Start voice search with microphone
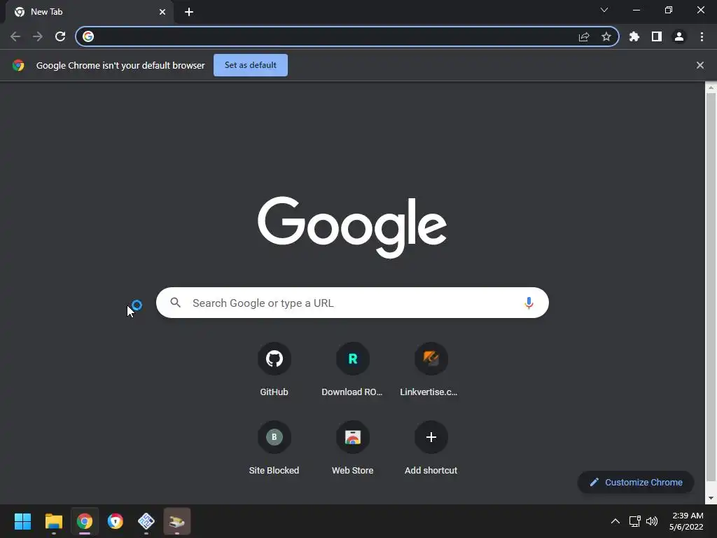Image resolution: width=717 pixels, height=538 pixels. click(x=529, y=303)
